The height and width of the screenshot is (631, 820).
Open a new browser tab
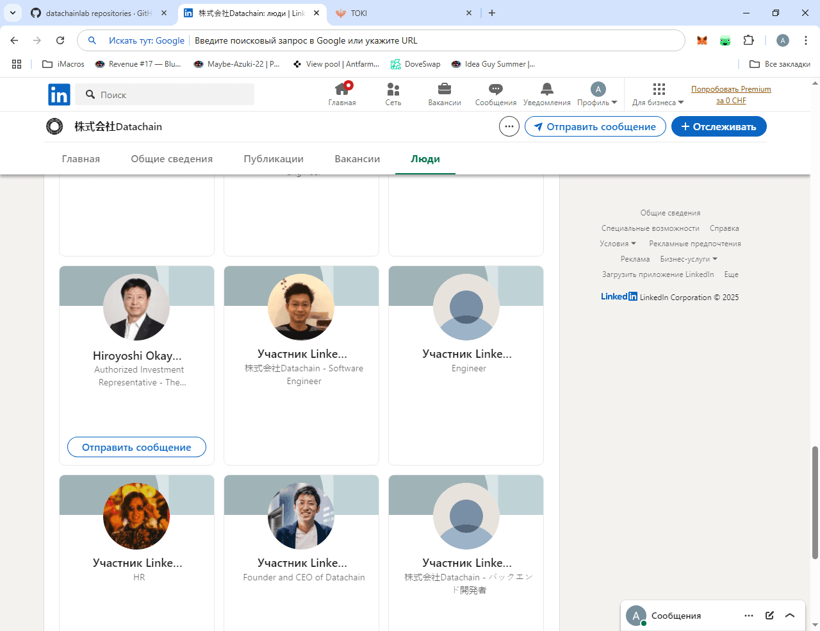492,13
